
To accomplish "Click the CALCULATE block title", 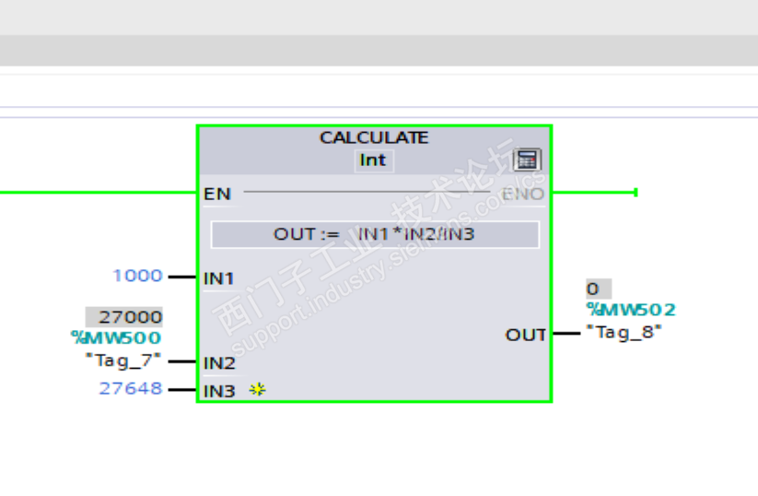I will 374,137.
